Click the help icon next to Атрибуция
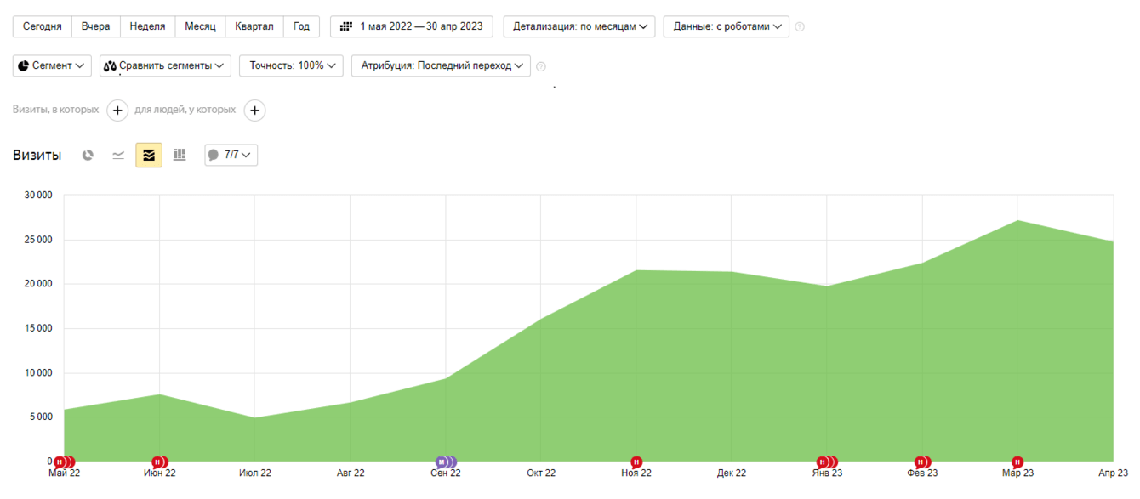 click(x=541, y=66)
